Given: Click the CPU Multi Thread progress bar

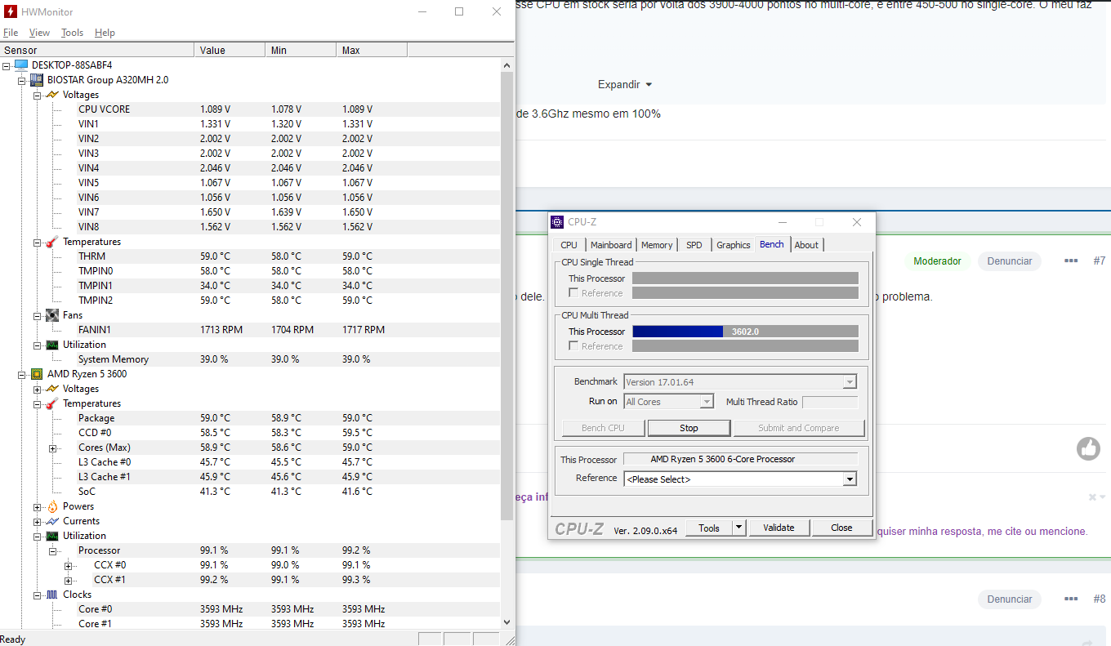Looking at the screenshot, I should [745, 332].
